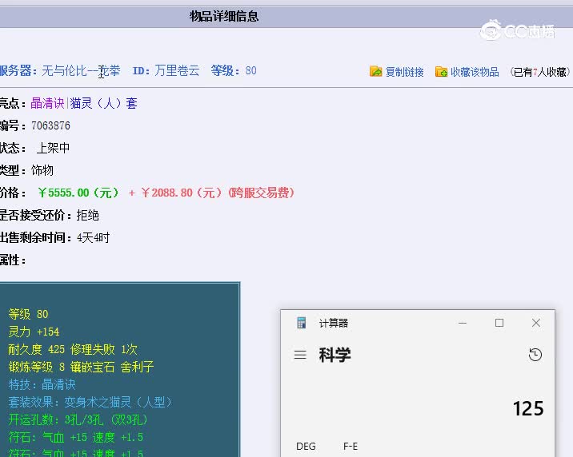Close the calculator window

[x=536, y=323]
